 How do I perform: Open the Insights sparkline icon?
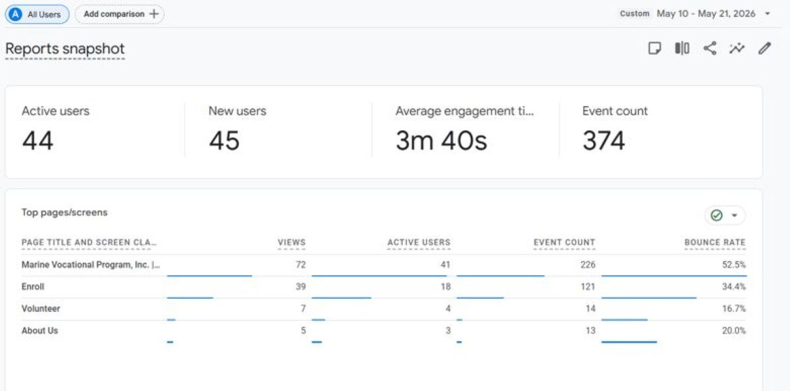(737, 49)
